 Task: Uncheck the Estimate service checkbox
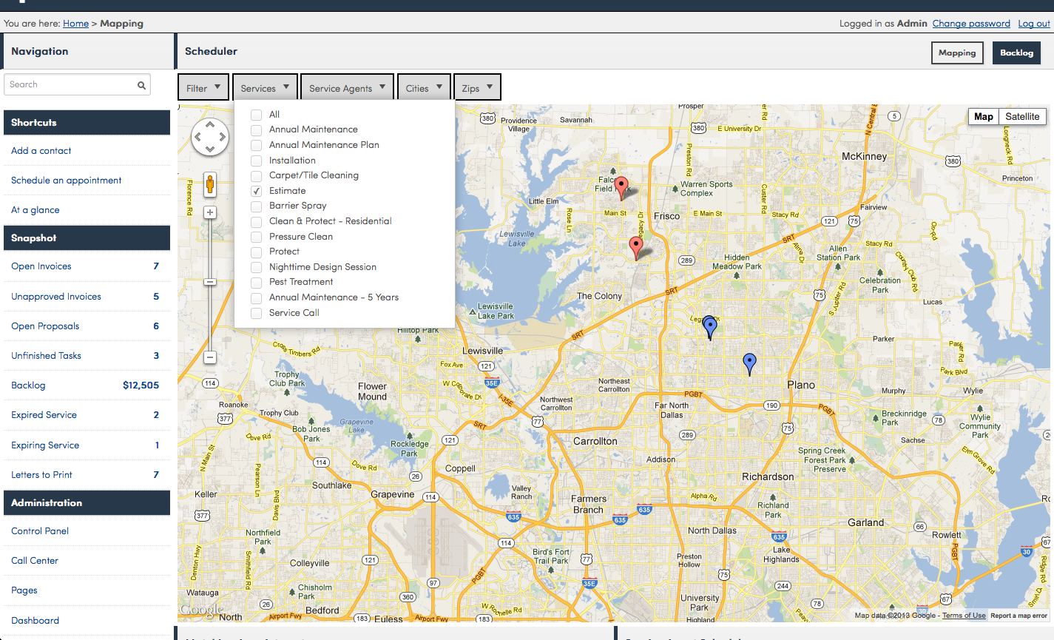[x=257, y=191]
